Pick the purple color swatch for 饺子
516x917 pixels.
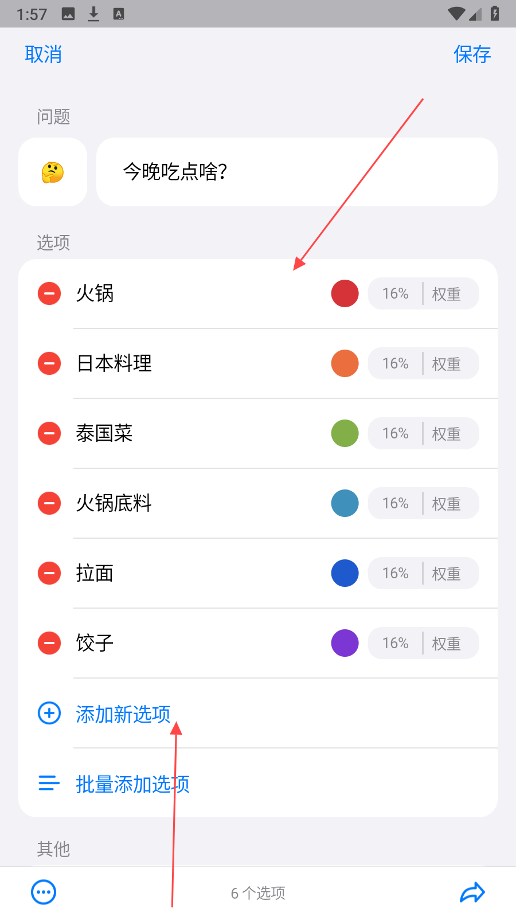pos(345,643)
